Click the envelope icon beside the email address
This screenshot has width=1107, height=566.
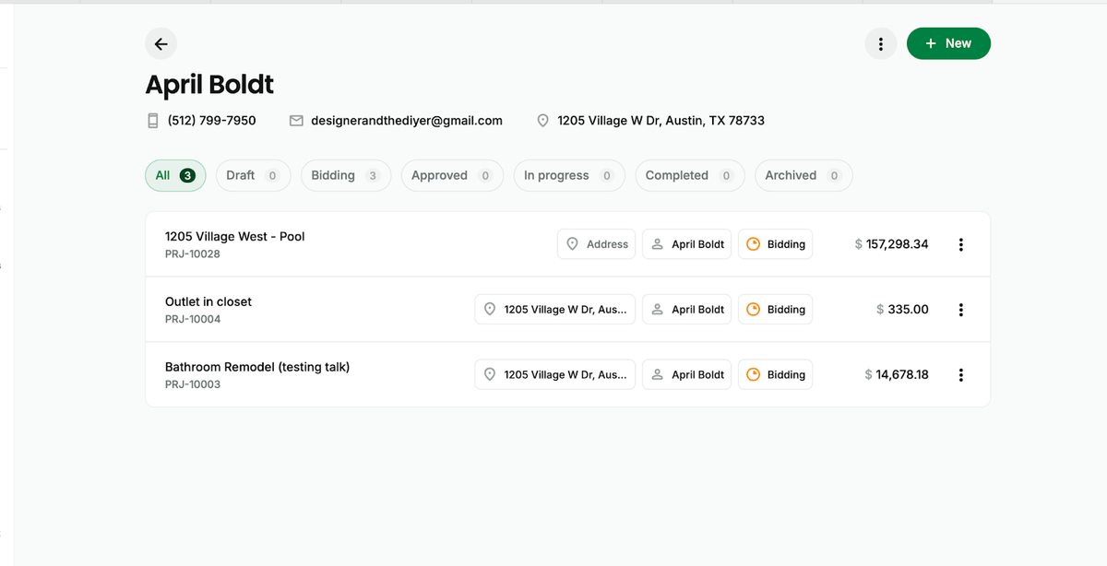coord(297,121)
